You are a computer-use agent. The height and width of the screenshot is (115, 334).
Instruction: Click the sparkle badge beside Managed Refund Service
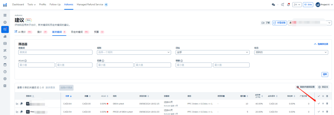click(x=106, y=4)
